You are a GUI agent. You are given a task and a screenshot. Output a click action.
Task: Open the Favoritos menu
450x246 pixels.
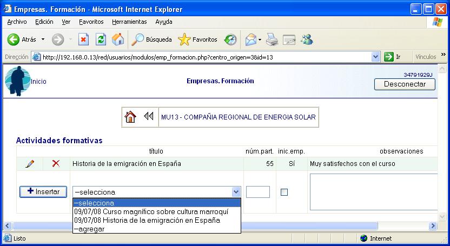tap(91, 22)
